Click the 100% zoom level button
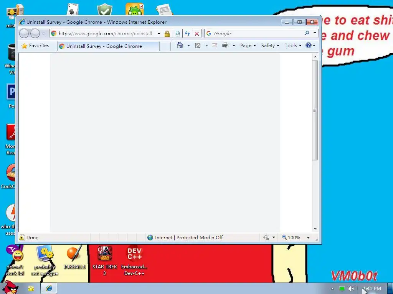The image size is (393, 294). point(291,237)
